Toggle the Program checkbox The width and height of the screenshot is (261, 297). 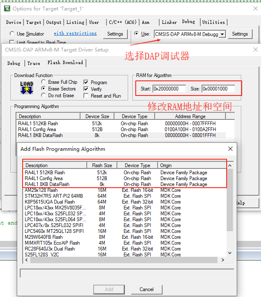point(86,82)
